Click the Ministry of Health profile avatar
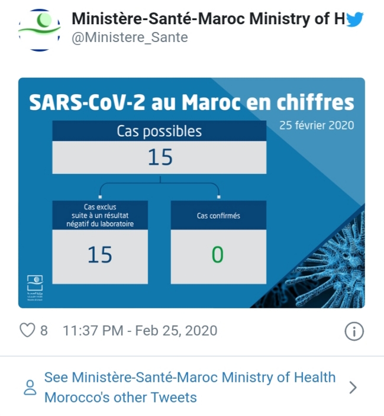 tap(39, 30)
